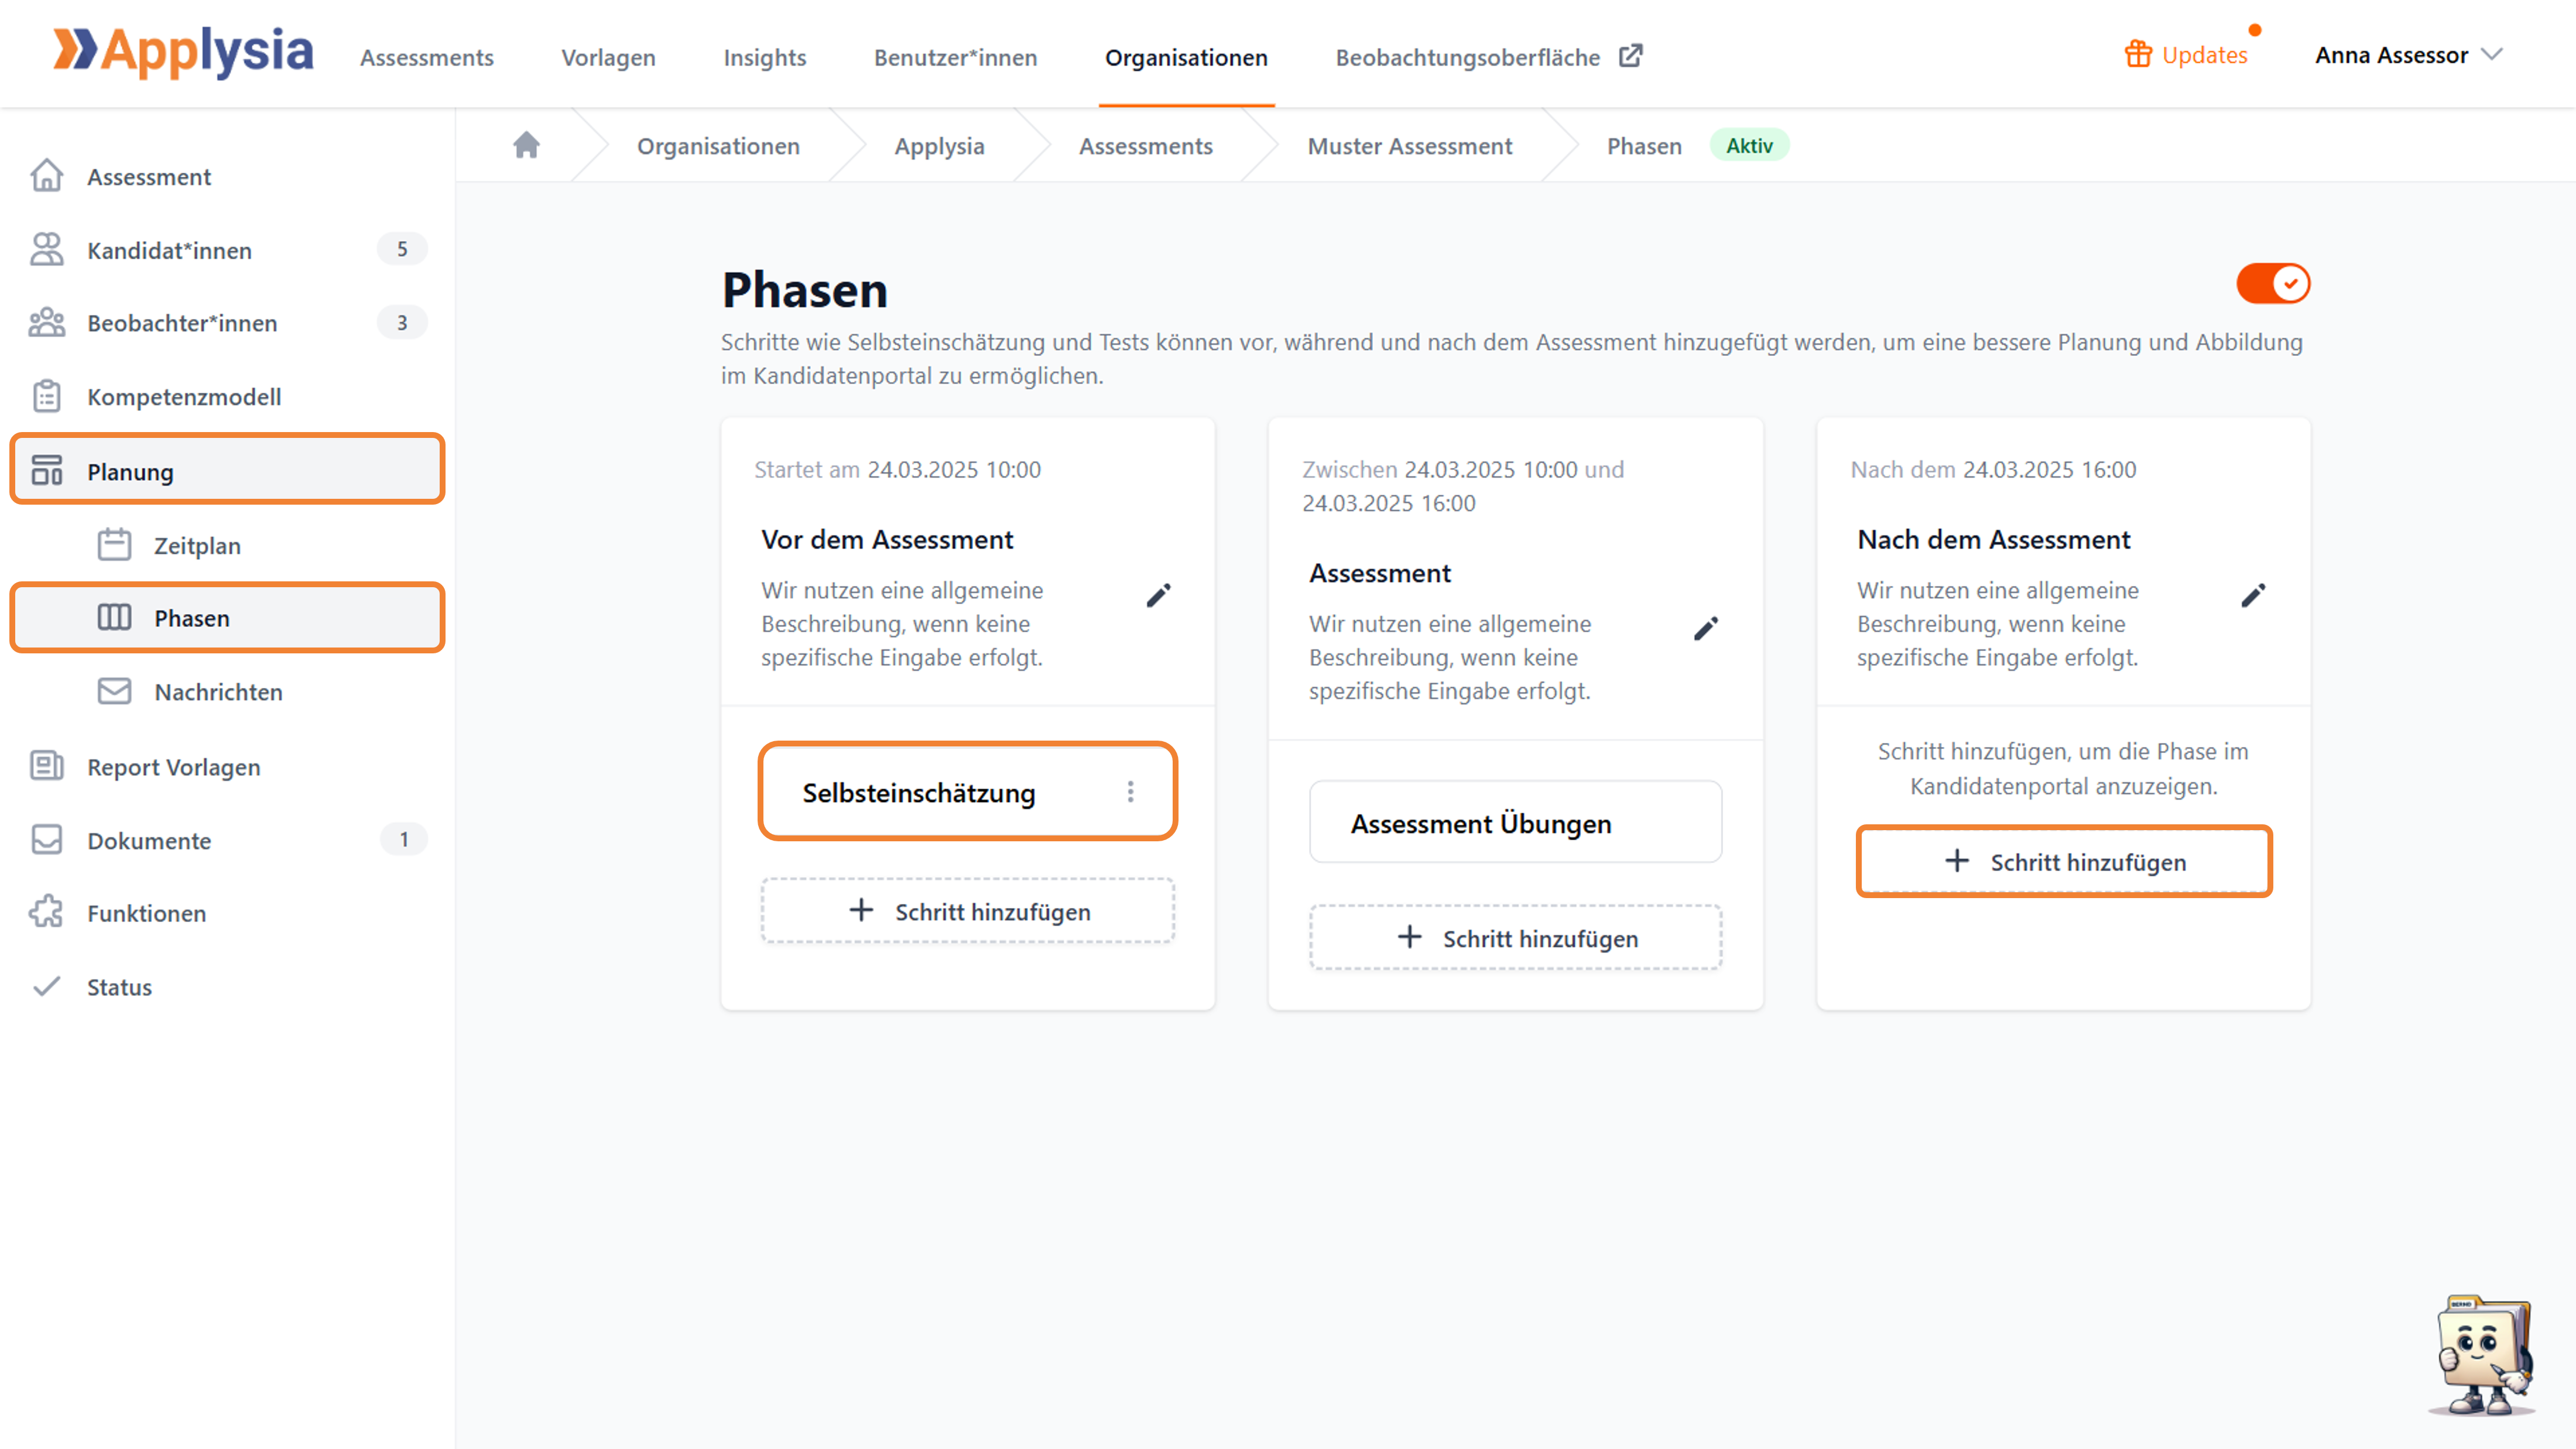Go to the home breadcrumb icon
2576x1449 pixels.
click(526, 146)
